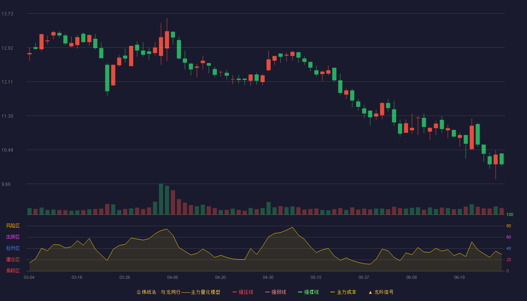527x301 pixels.
Task: Click the 06-18 date label
Action: (x=459, y=277)
